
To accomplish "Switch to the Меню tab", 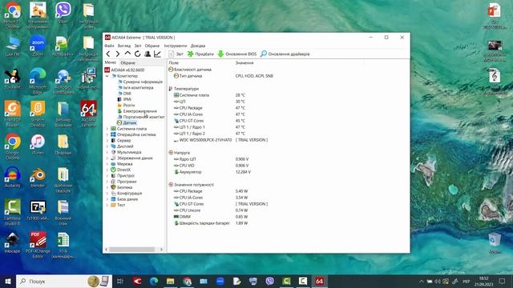I will [111, 62].
